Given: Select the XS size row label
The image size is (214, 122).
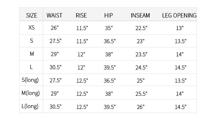Looking at the screenshot, I should pyautogui.click(x=31, y=28).
